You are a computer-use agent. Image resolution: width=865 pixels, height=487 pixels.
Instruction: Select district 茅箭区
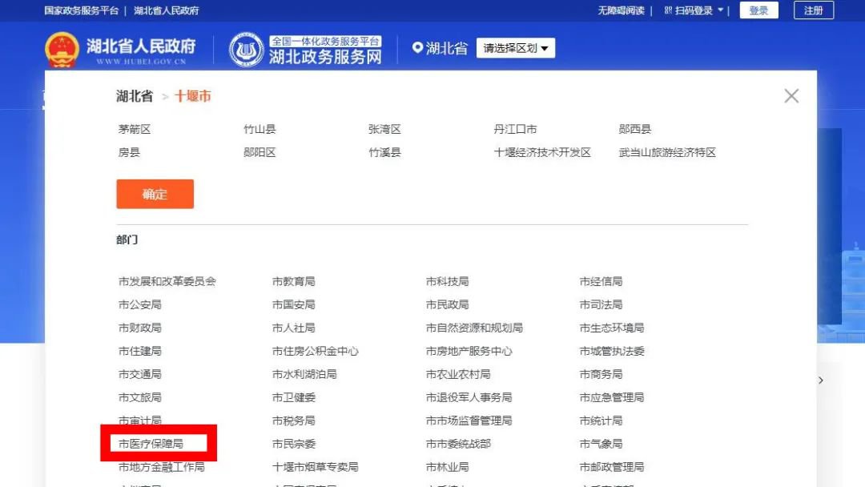134,129
